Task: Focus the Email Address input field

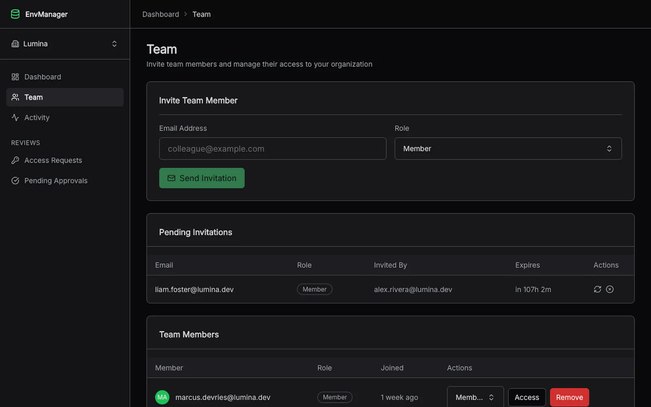Action: click(273, 149)
